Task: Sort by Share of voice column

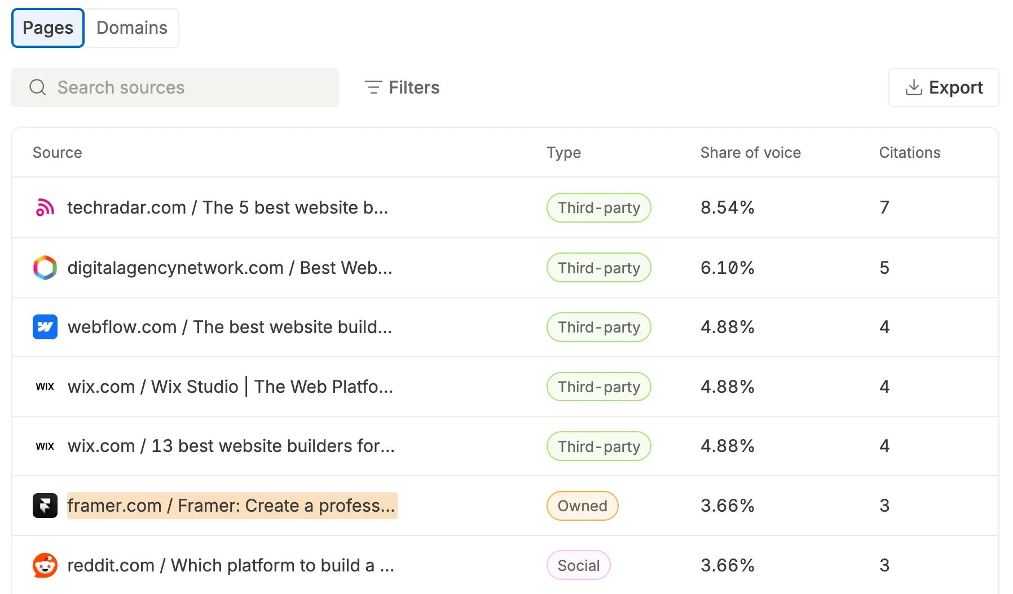Action: point(750,153)
